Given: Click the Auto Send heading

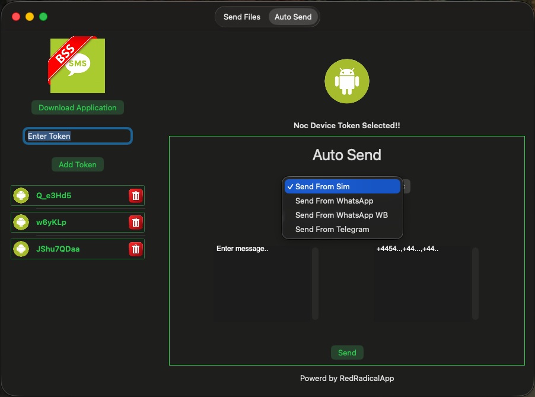Looking at the screenshot, I should click(x=346, y=155).
